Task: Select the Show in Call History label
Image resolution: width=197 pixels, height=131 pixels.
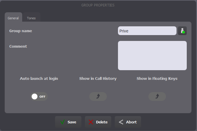Action: click(98, 79)
